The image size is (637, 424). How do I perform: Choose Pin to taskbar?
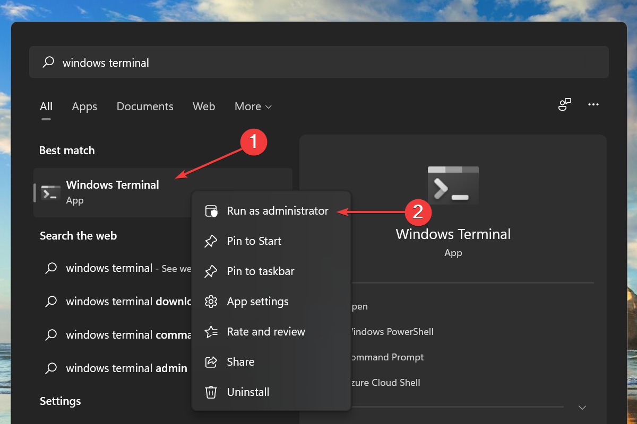tap(271, 271)
